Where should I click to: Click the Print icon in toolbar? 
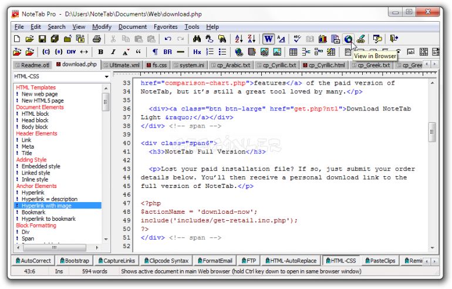tap(97, 39)
